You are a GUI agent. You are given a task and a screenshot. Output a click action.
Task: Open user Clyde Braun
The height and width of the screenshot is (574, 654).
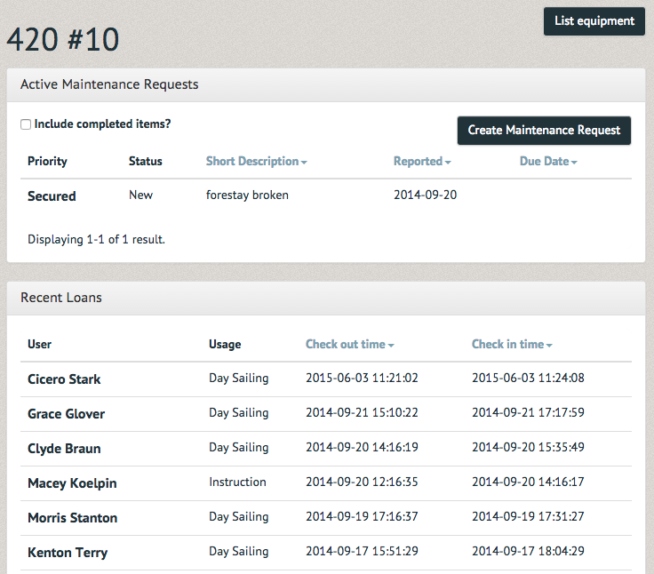pyautogui.click(x=64, y=449)
